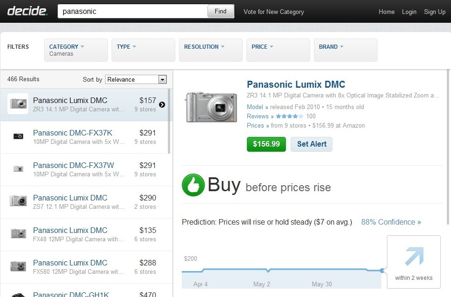The height and width of the screenshot is (297, 451).
Task: Click the Panasonic Lumix DMC product title
Action: (296, 84)
